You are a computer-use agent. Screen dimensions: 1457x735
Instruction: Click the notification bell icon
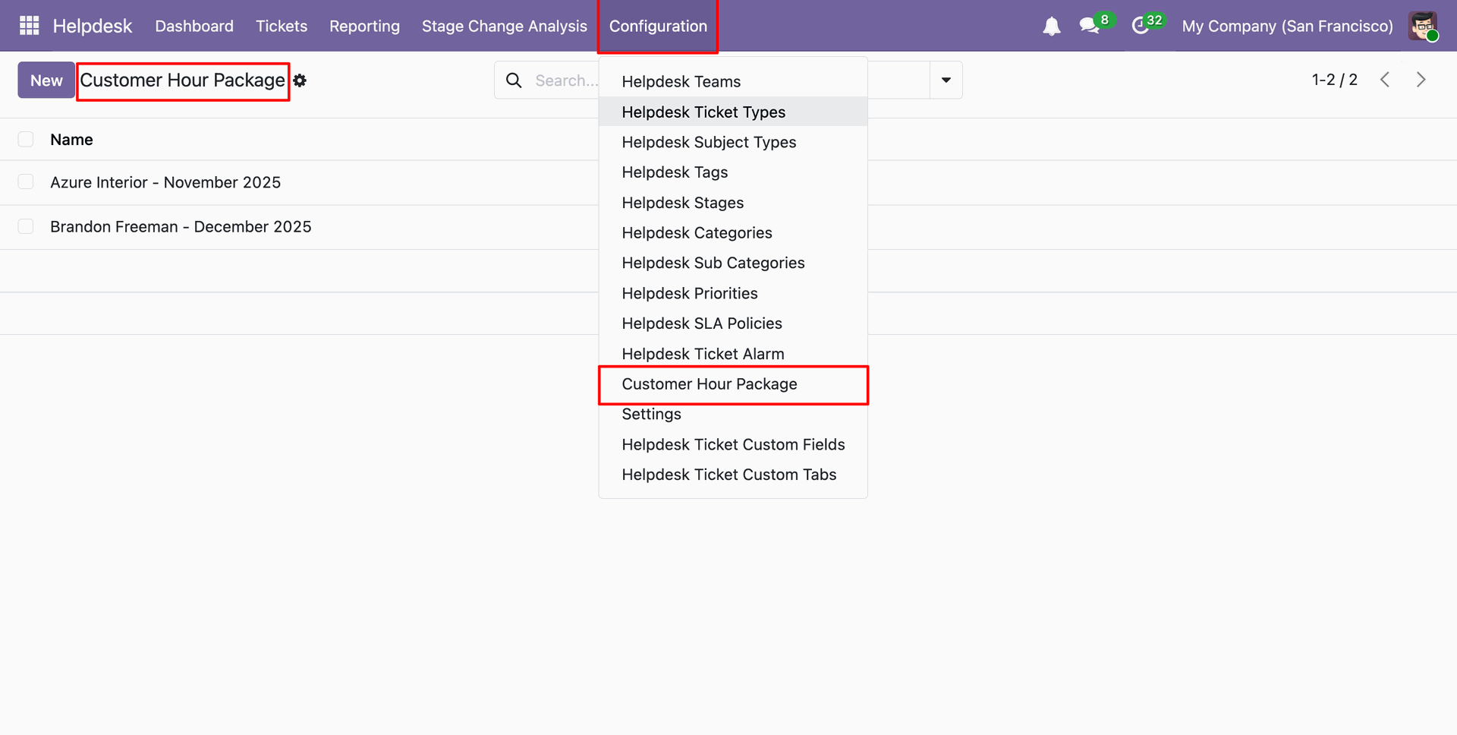[1051, 27]
